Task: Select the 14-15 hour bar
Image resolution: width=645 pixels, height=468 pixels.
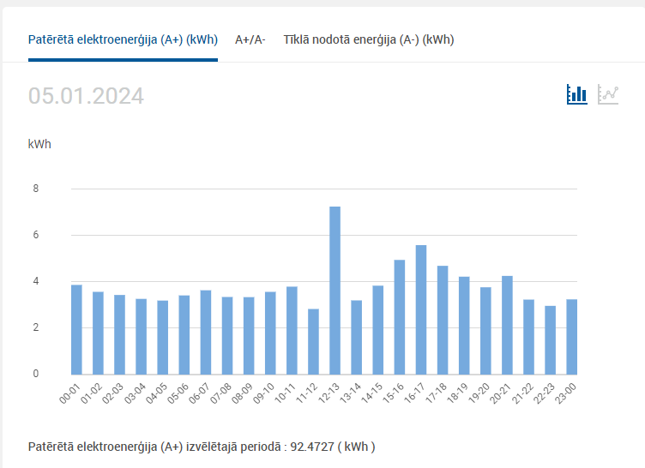Action: pos(378,330)
